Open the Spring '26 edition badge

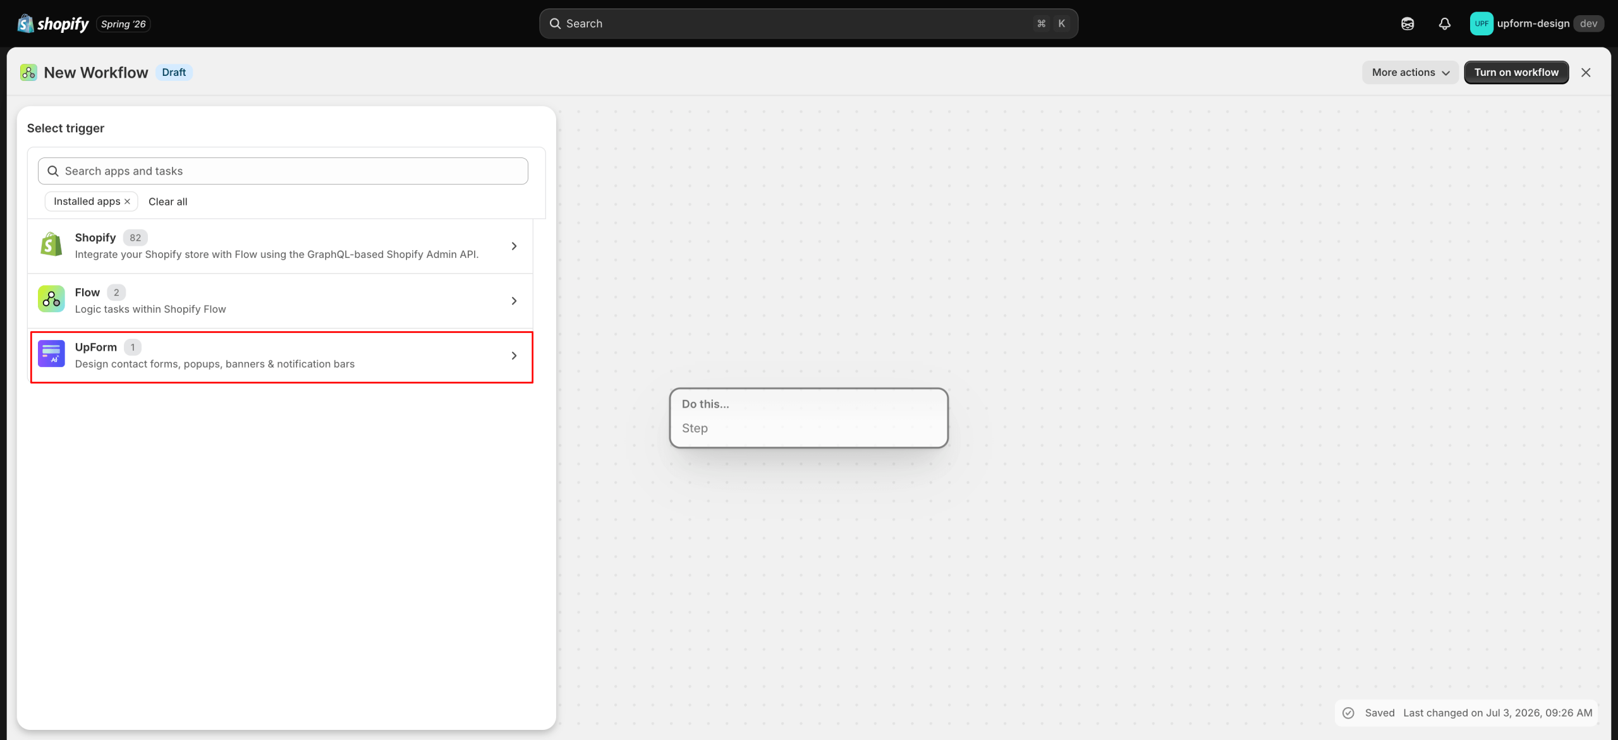click(x=123, y=24)
